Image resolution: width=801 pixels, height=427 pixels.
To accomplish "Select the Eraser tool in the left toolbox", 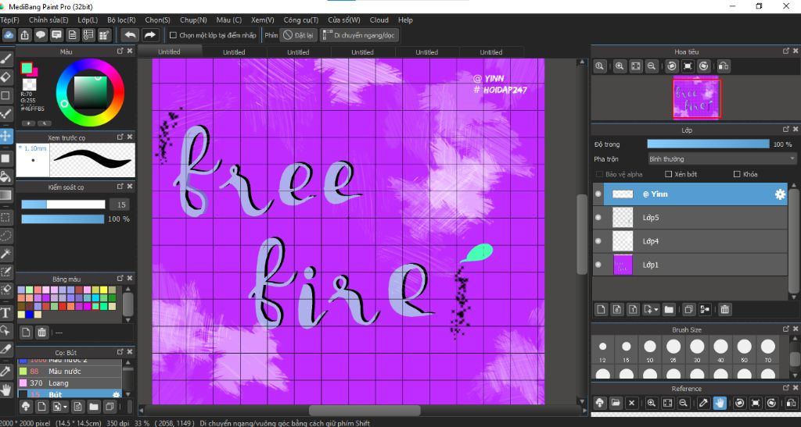I will point(5,77).
